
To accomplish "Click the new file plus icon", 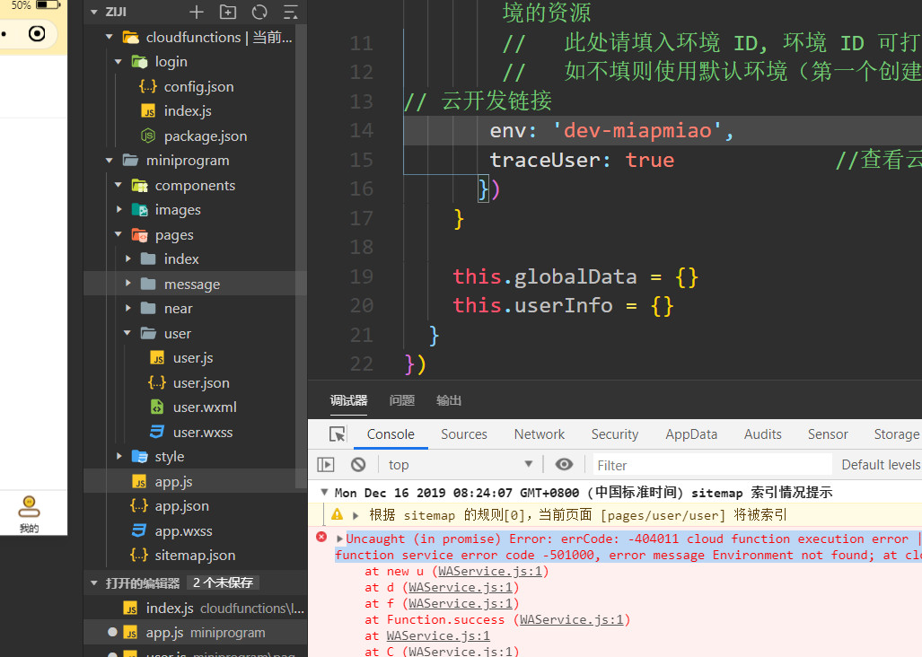I will click(197, 12).
